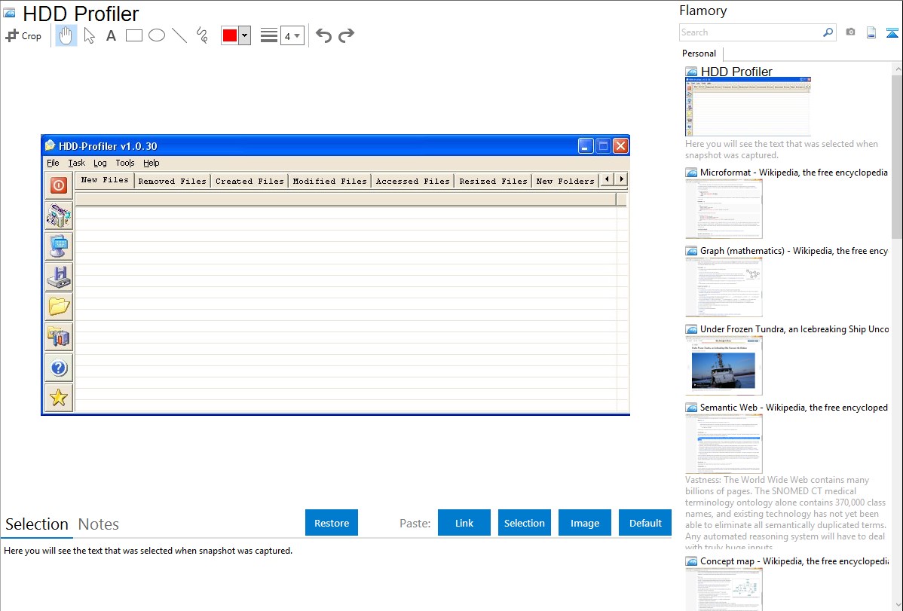Screen dimensions: 903x611
Task: Select the straight line tool
Action: pos(179,35)
